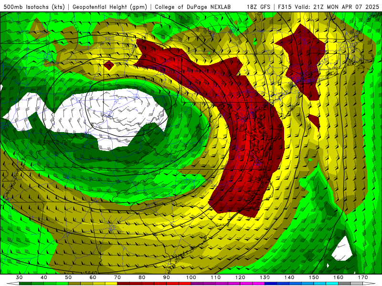Click the legend value '160'
This screenshot has height=286, width=382.
click(339, 277)
